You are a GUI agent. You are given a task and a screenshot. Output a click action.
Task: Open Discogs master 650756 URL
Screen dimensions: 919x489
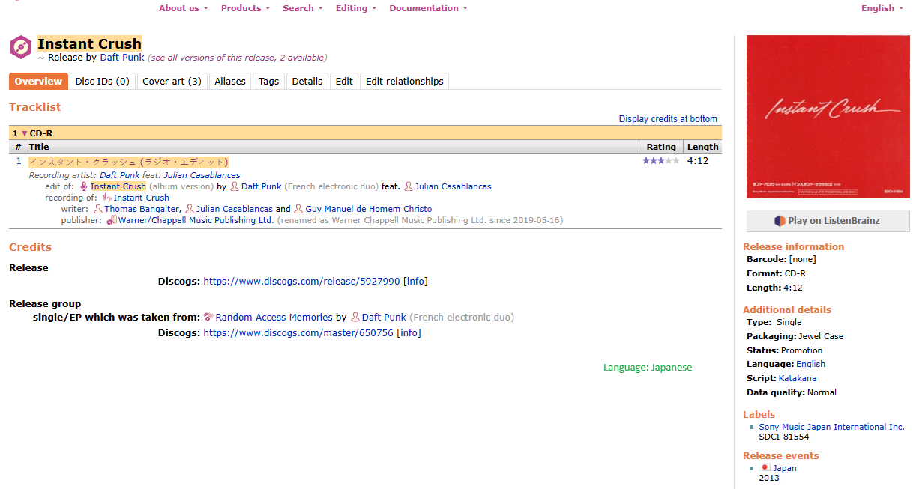pos(298,333)
